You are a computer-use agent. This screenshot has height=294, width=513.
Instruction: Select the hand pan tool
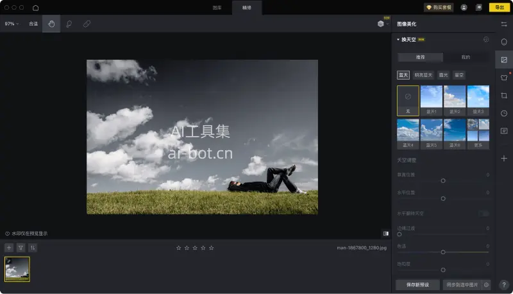point(51,24)
